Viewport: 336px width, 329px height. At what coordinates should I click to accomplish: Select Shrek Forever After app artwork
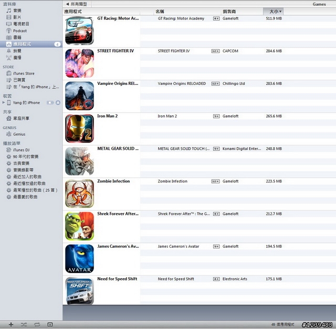click(79, 226)
